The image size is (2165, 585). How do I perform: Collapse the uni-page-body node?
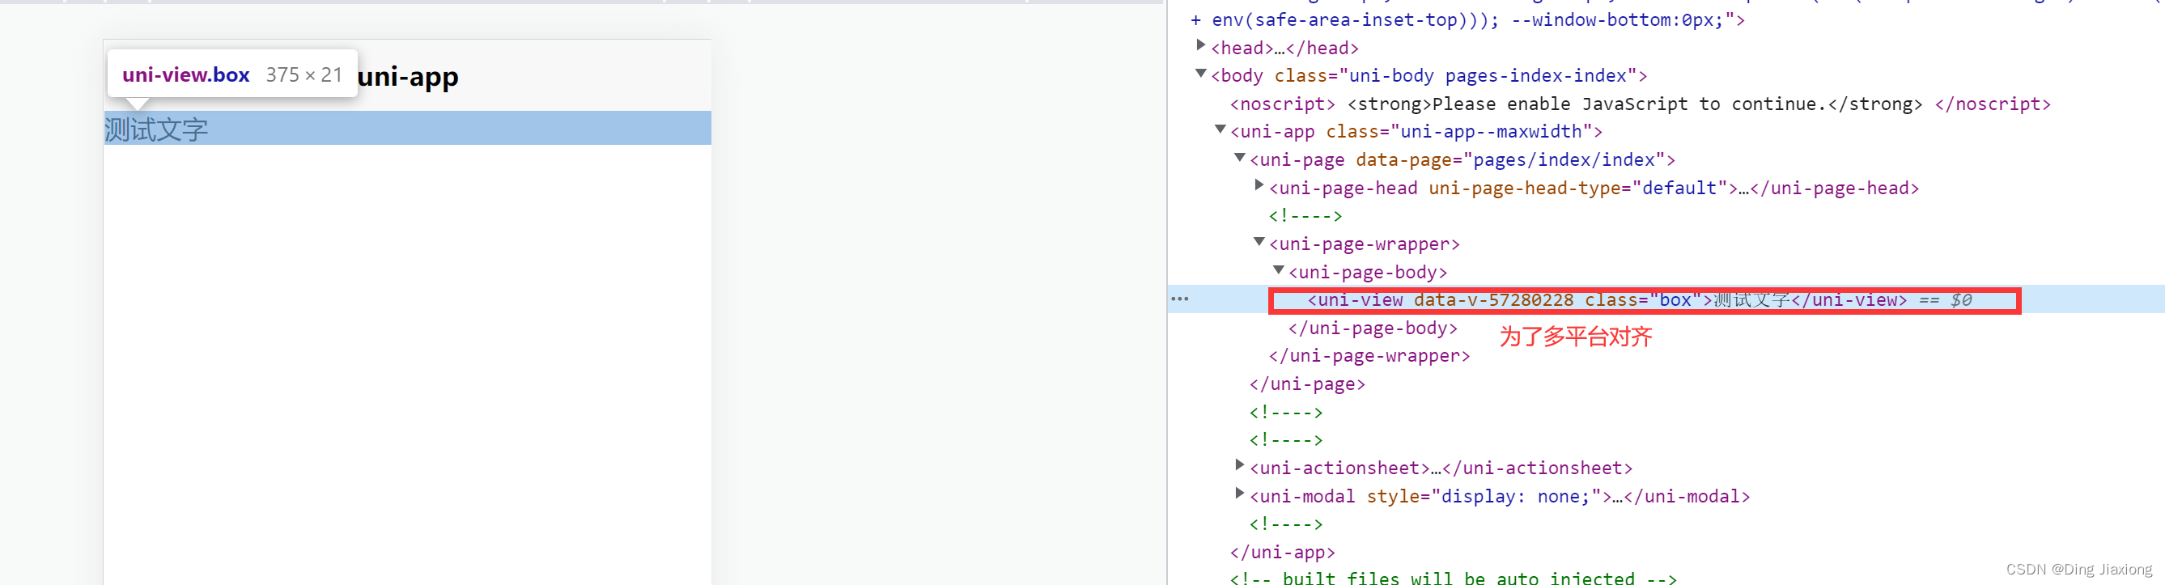click(1278, 269)
